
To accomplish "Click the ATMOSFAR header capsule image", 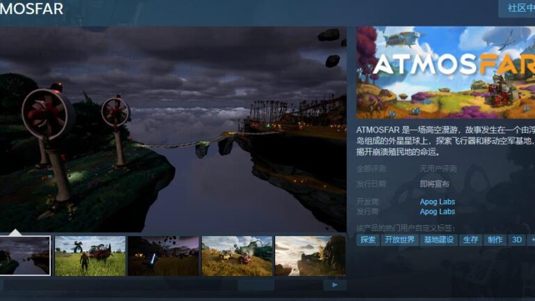I will coord(446,72).
